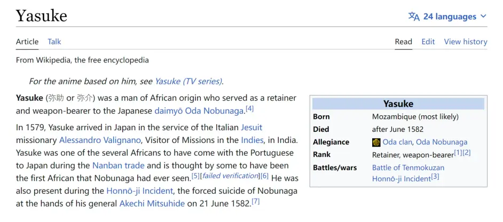Viewport: 503px width, 222px height.
Task: Follow the daimyō link
Action: 168,111
